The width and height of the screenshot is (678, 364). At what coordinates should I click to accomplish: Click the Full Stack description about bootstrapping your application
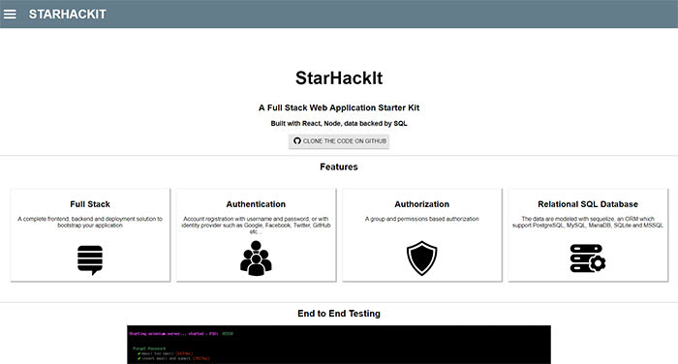click(x=90, y=223)
